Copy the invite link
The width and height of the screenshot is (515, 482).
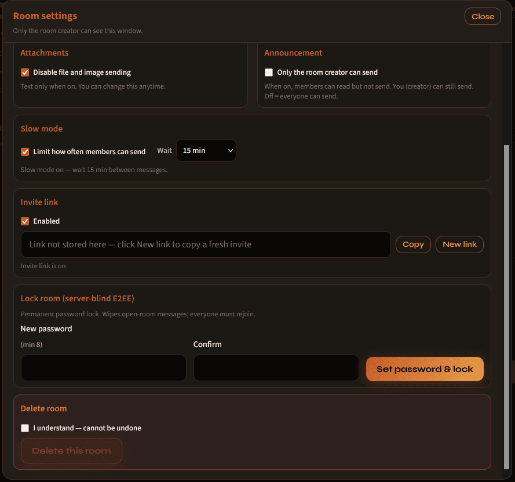[413, 244]
